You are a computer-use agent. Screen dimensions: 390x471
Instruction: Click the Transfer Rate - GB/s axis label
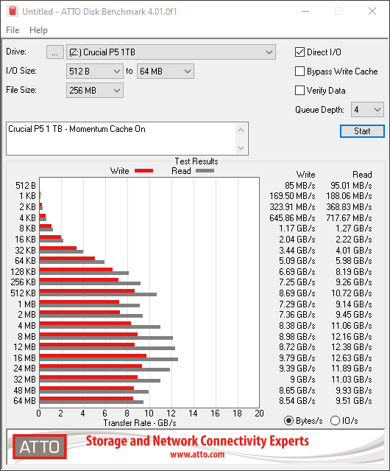click(140, 423)
